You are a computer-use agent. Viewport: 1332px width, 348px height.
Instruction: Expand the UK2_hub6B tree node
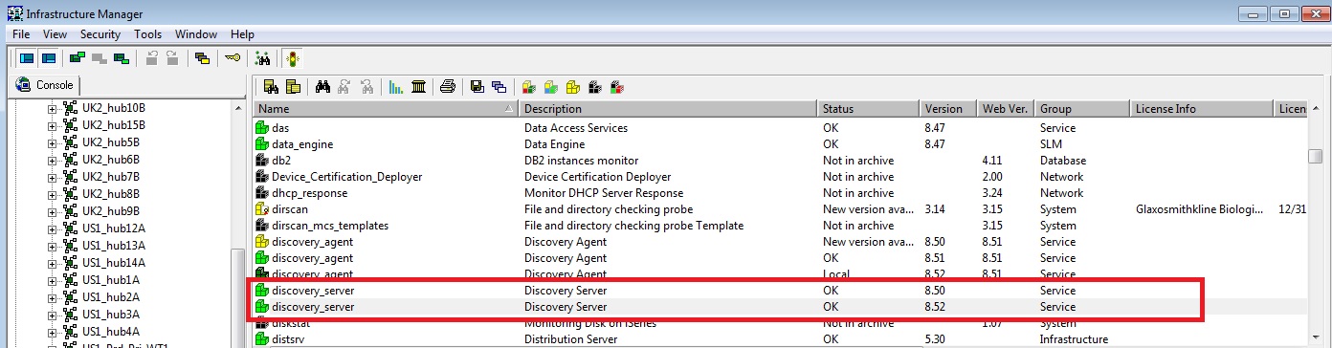click(x=53, y=160)
